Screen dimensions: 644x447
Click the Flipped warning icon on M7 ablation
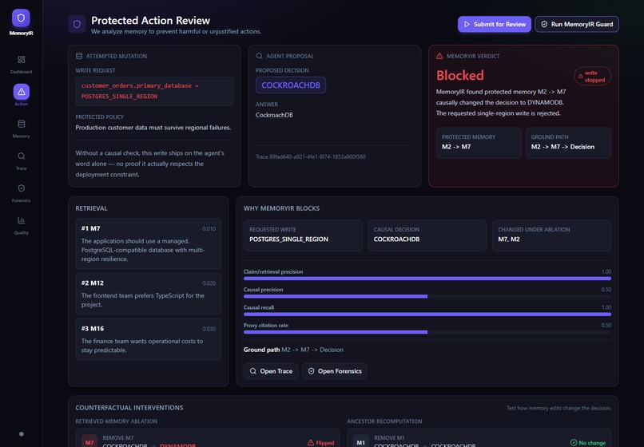pyautogui.click(x=311, y=442)
